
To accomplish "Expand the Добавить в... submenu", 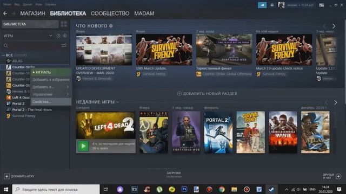I will [51, 87].
